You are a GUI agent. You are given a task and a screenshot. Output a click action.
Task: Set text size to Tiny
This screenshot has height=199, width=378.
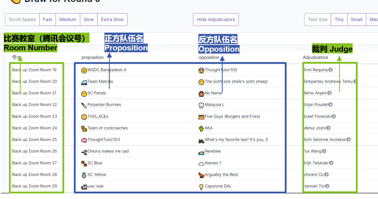339,20
